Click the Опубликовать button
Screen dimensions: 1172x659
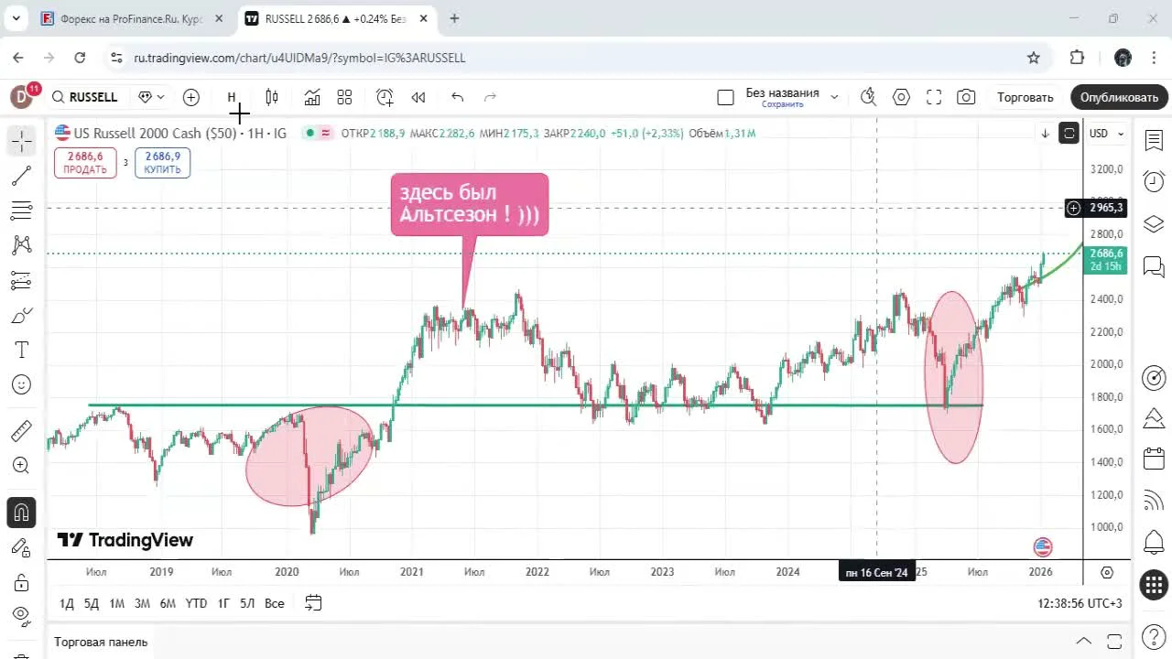1118,97
